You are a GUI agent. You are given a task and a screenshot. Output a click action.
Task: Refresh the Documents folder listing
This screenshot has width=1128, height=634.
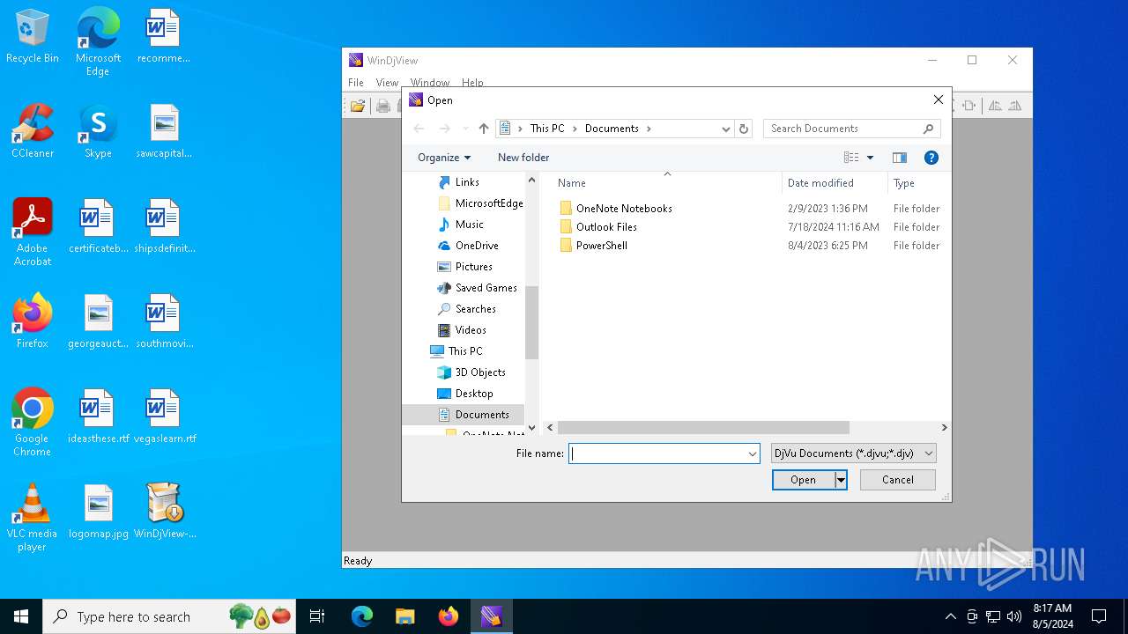(x=744, y=129)
